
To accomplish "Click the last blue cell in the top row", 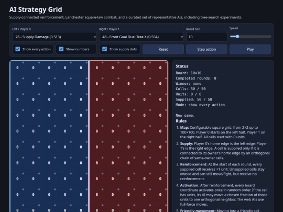I will pos(81,68).
